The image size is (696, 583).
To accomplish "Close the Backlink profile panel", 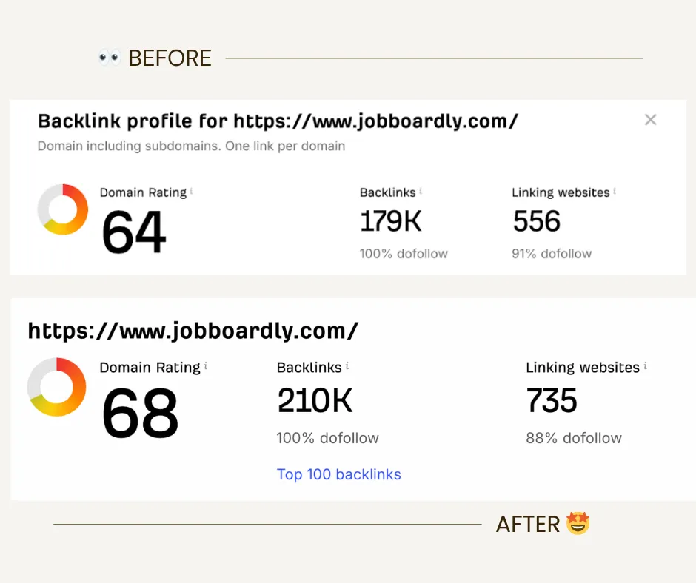I will 650,120.
